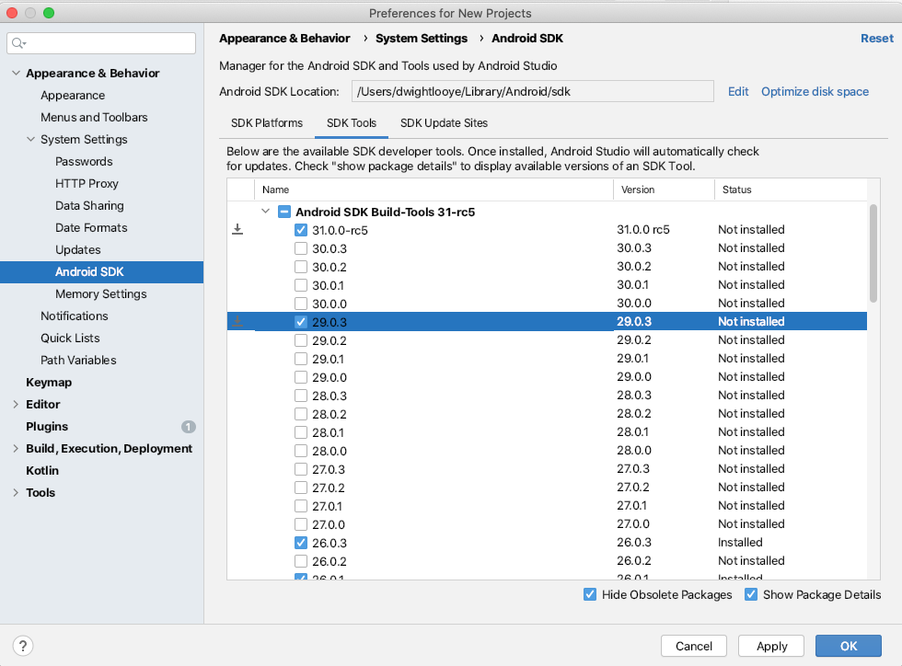Click the Android SDK Build-Tools partial-check icon

[283, 212]
